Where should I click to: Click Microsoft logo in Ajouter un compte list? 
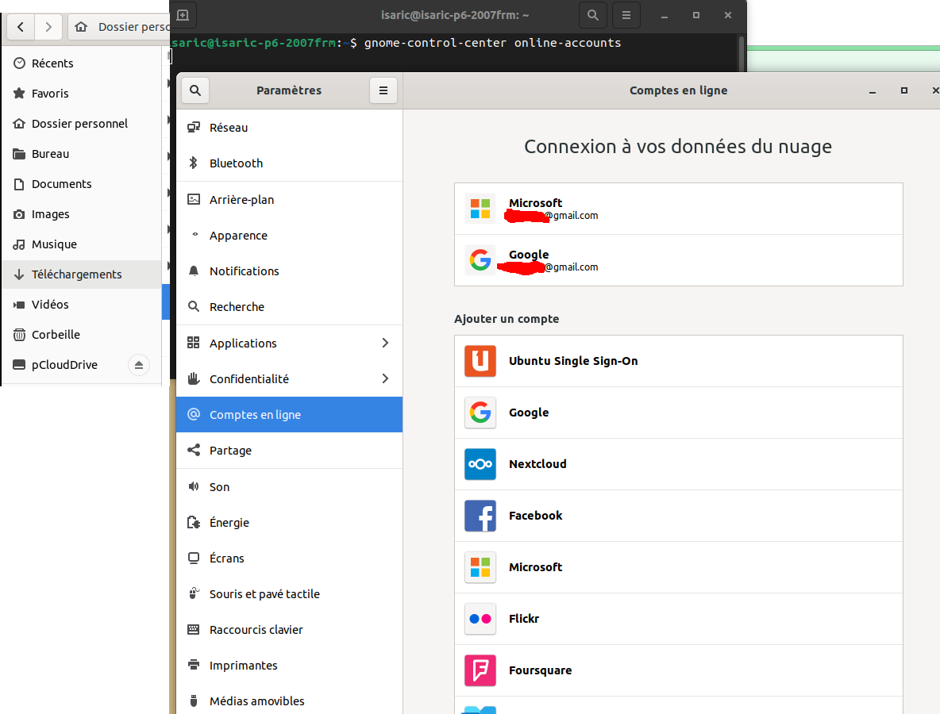480,567
